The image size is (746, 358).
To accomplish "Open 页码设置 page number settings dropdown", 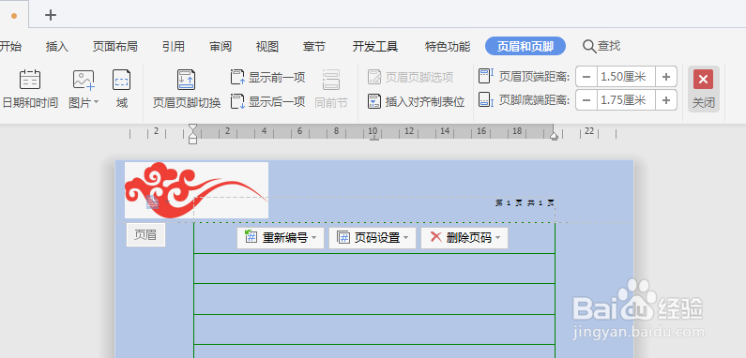I will click(372, 238).
